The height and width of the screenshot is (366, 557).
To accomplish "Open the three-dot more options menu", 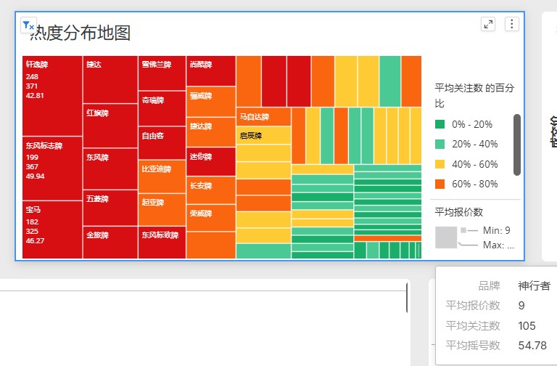I will tap(511, 24).
